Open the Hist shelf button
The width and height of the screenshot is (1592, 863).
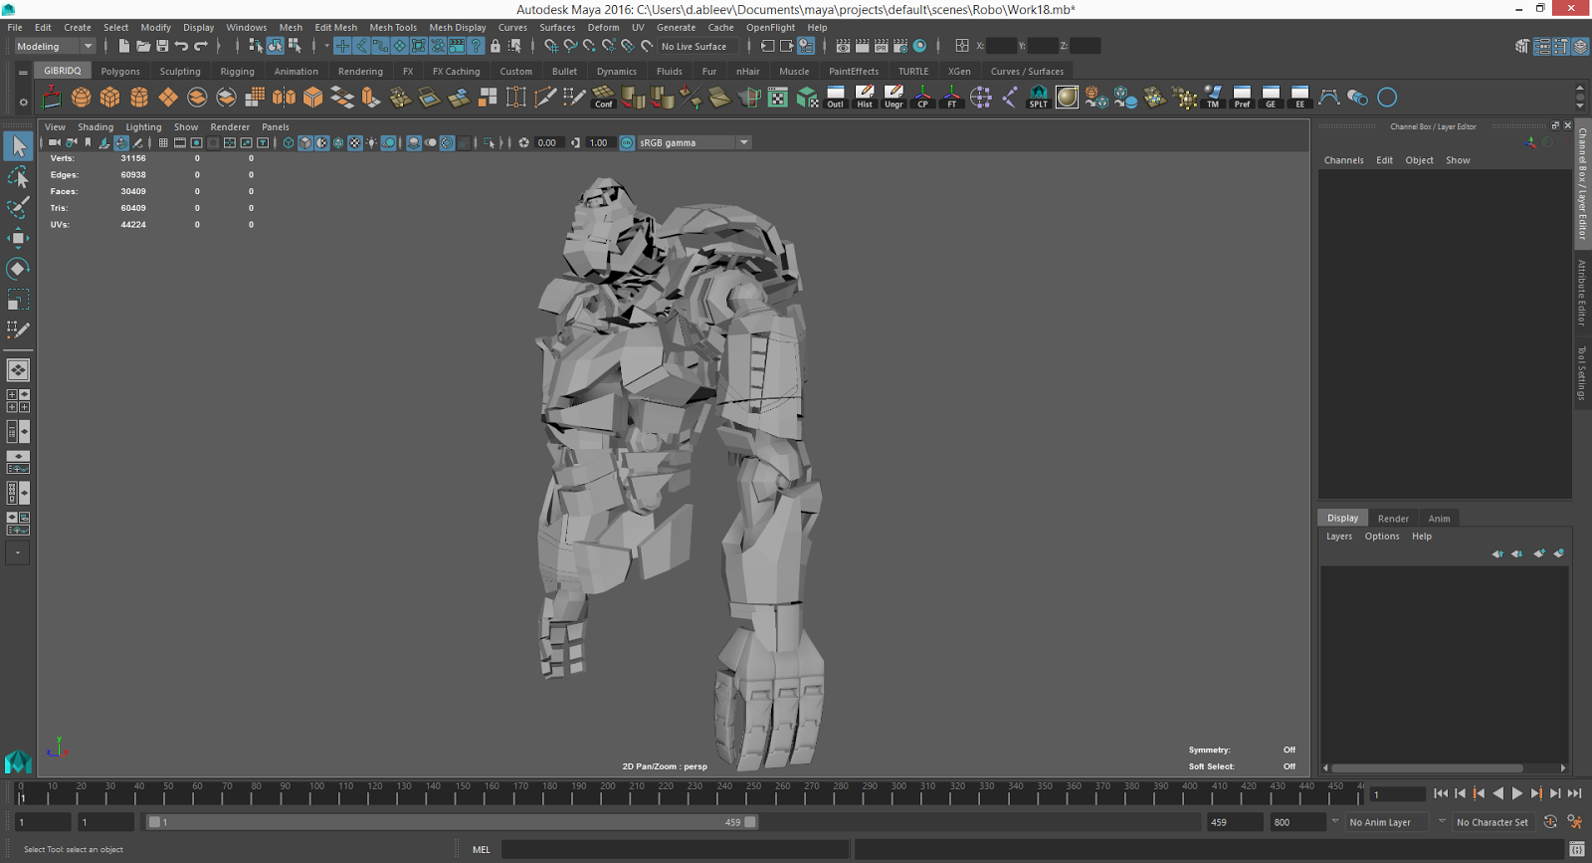tap(865, 98)
